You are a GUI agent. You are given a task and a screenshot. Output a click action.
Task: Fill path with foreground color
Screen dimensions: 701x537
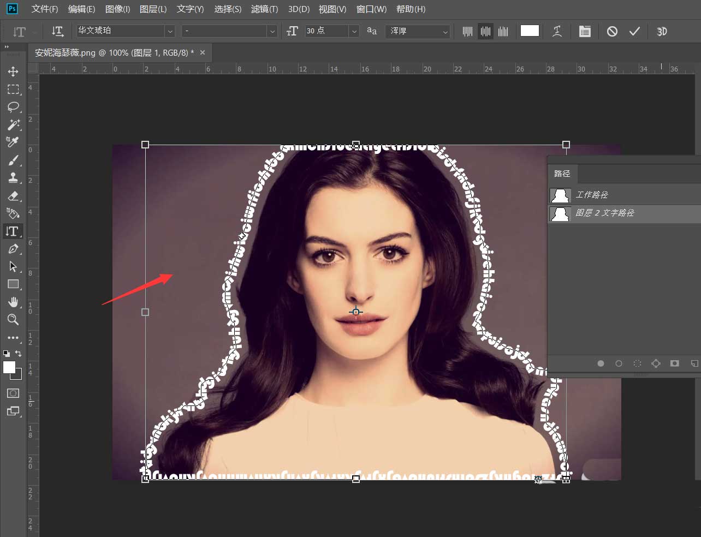(601, 363)
